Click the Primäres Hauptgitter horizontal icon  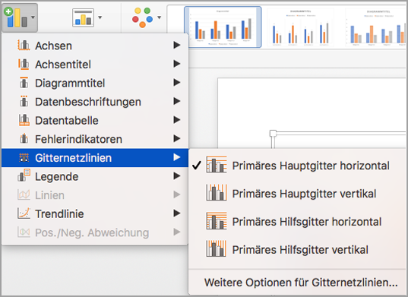click(x=217, y=164)
